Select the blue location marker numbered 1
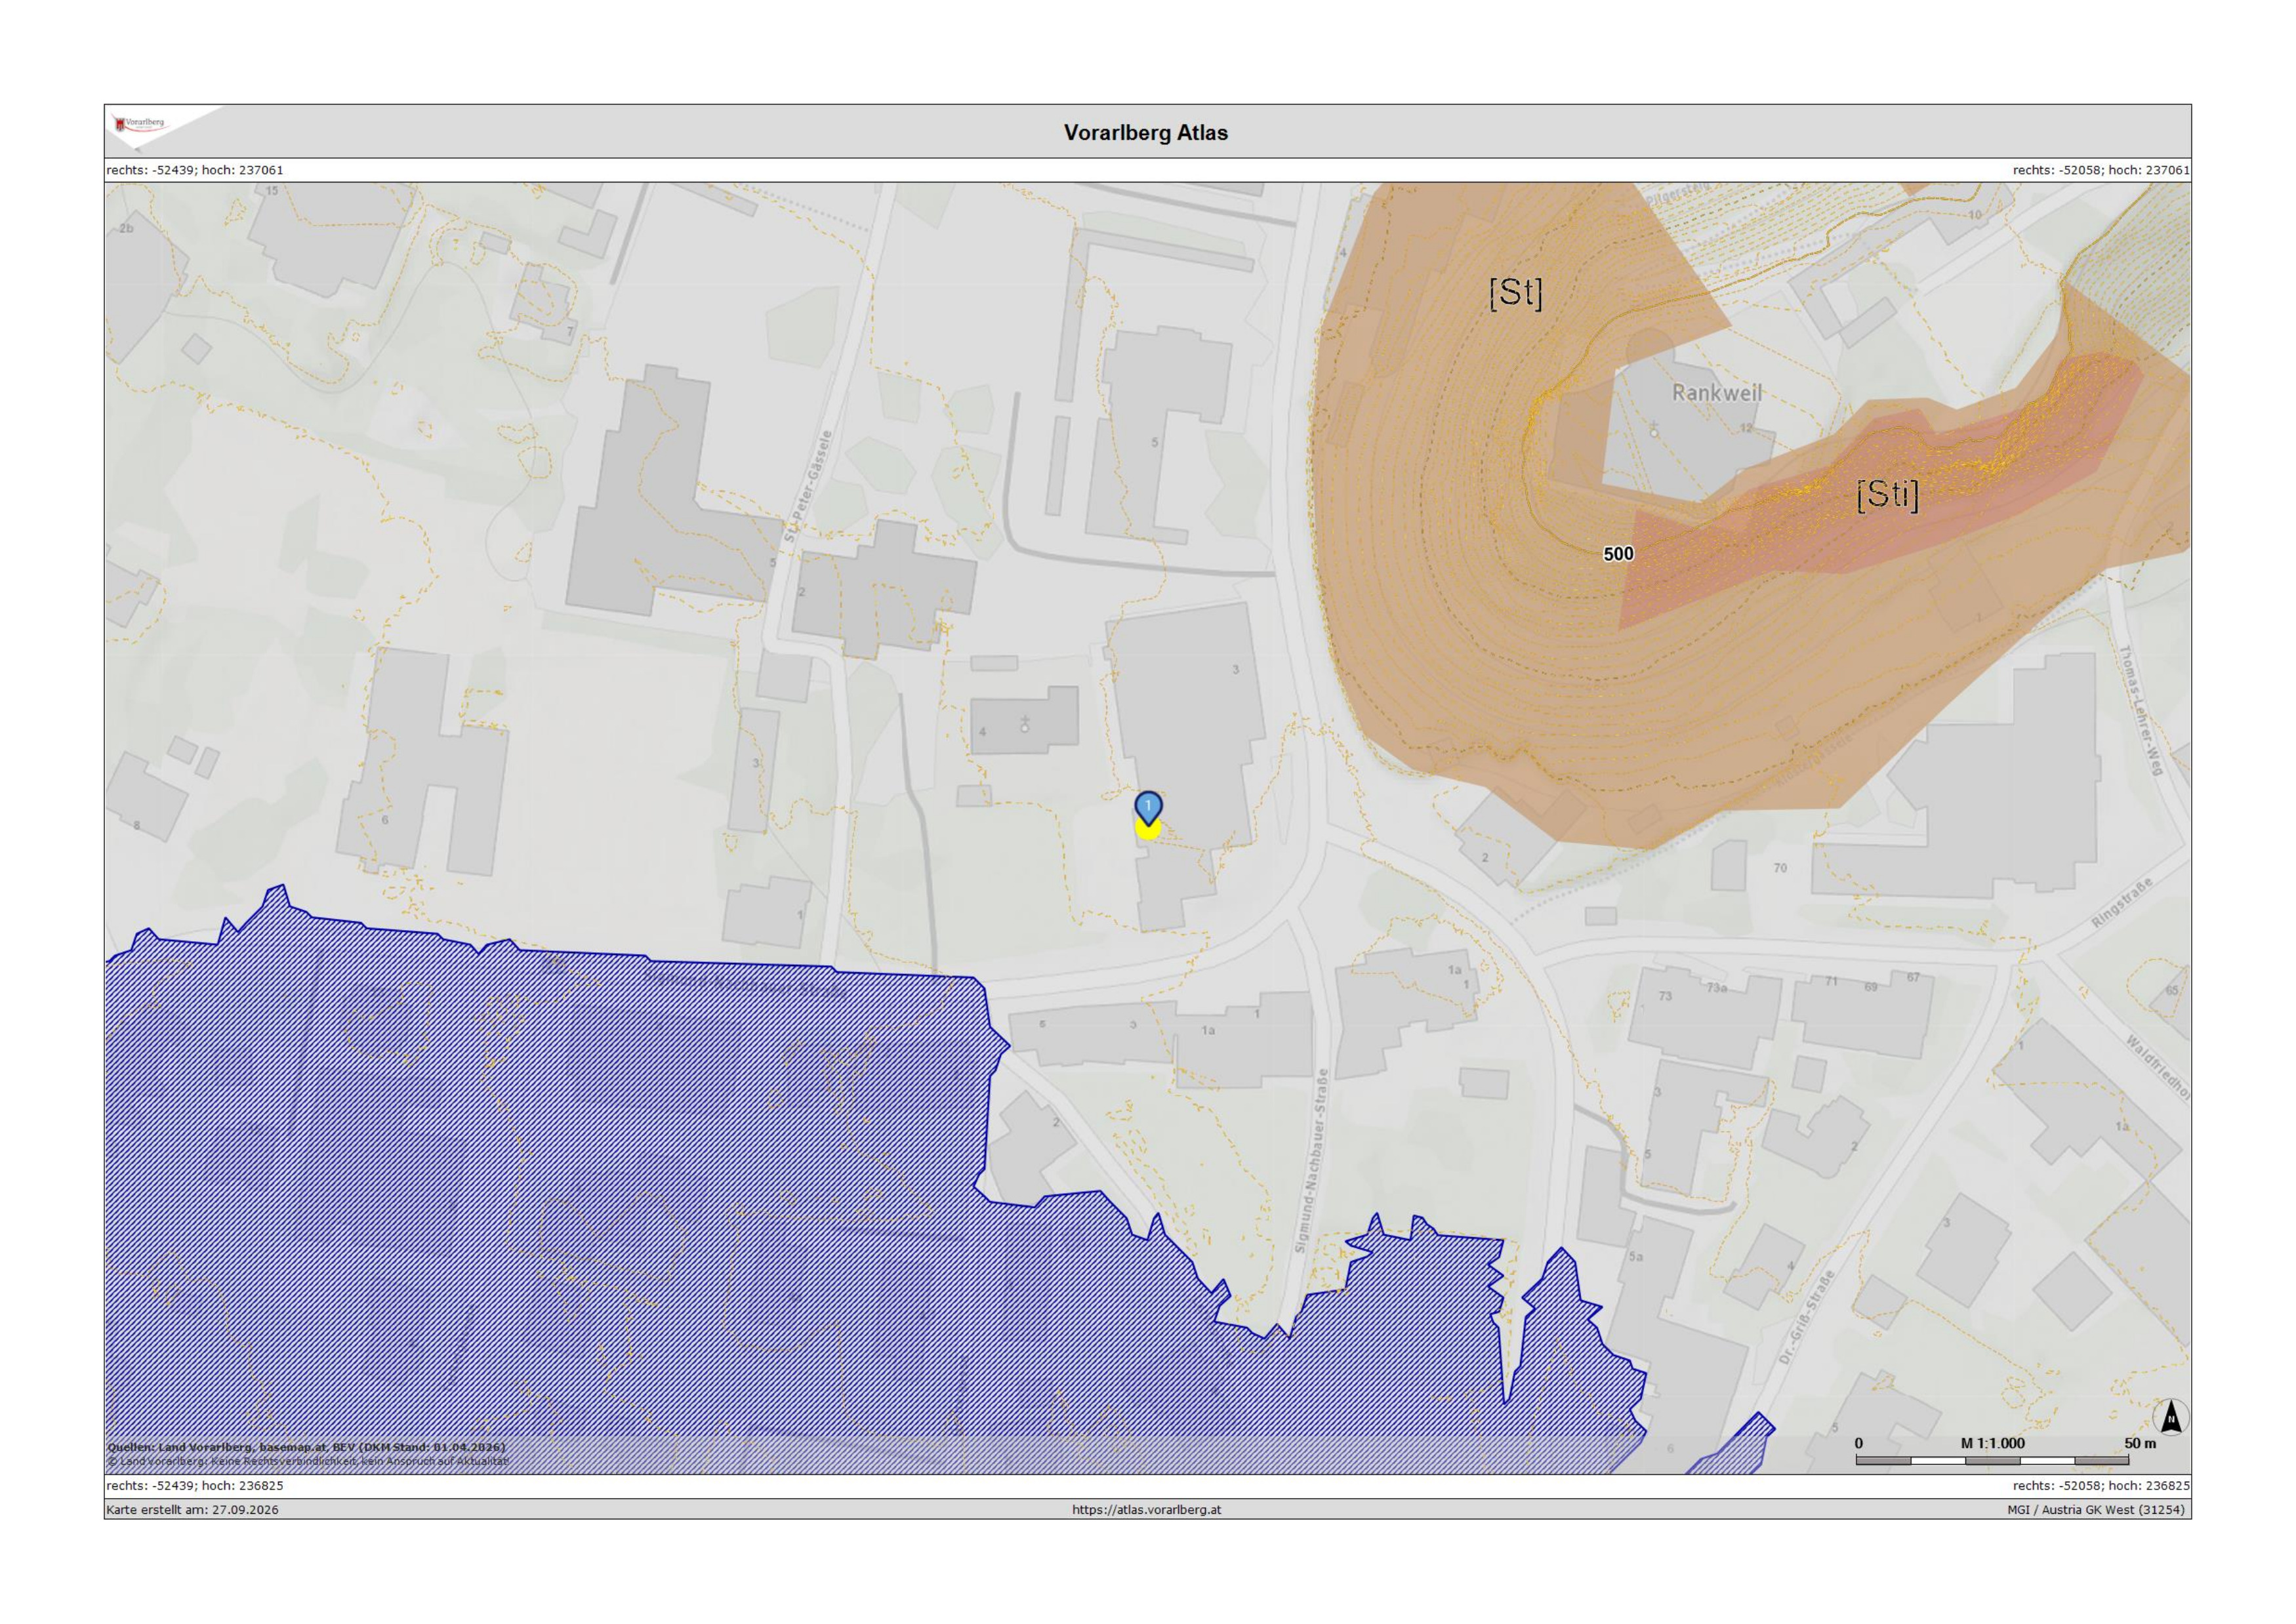The width and height of the screenshot is (2296, 1624). tap(1148, 808)
